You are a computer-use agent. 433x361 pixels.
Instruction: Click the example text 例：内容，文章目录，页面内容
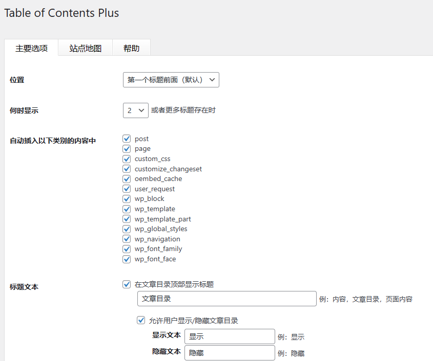(366, 299)
